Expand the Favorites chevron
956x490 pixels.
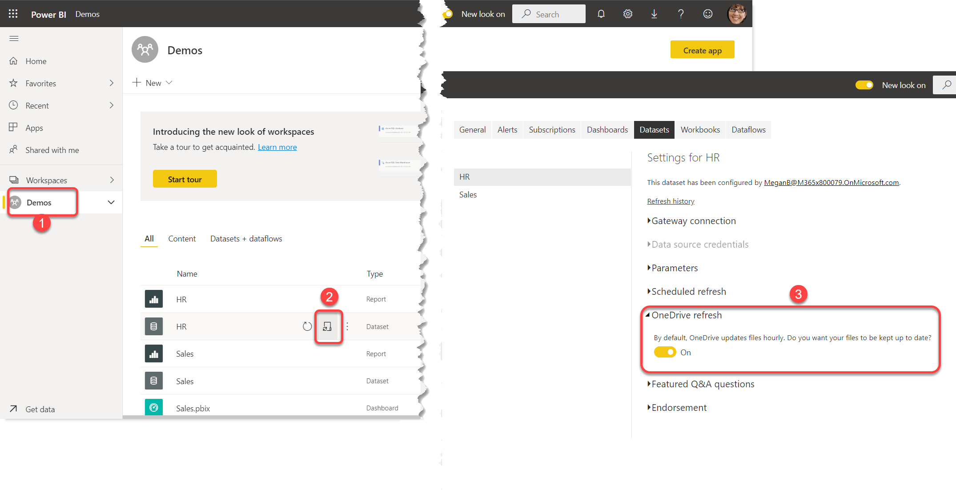coord(111,83)
